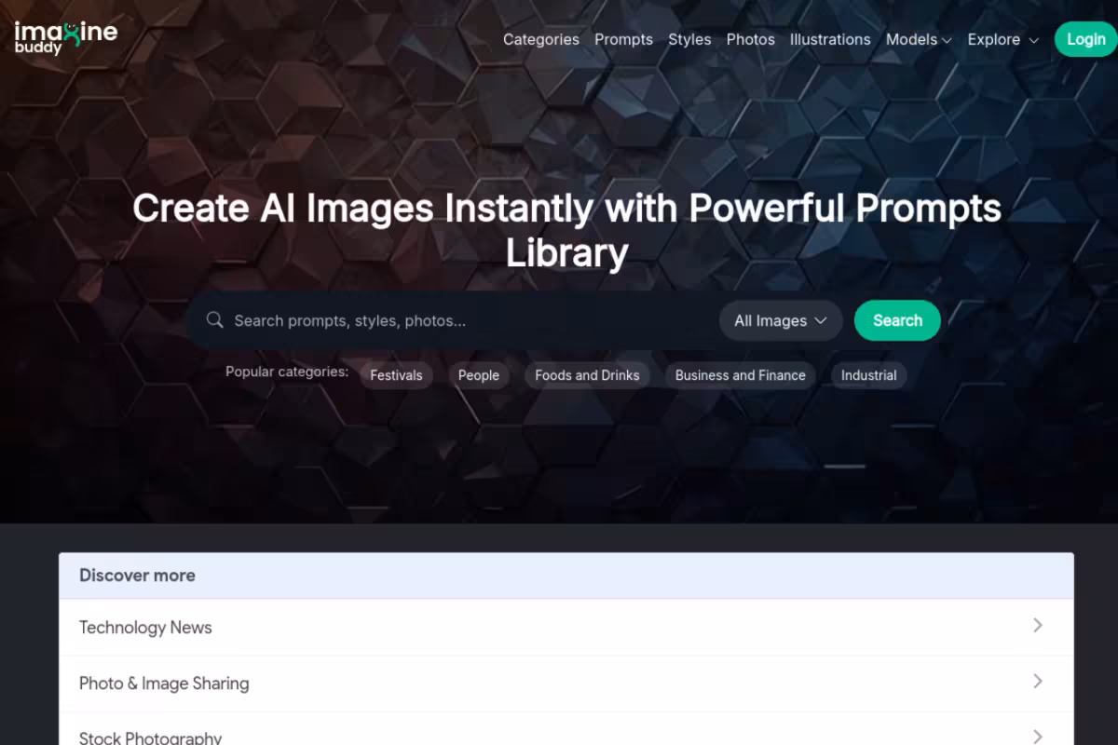Click the hero carousel indicator bar

(x=845, y=467)
